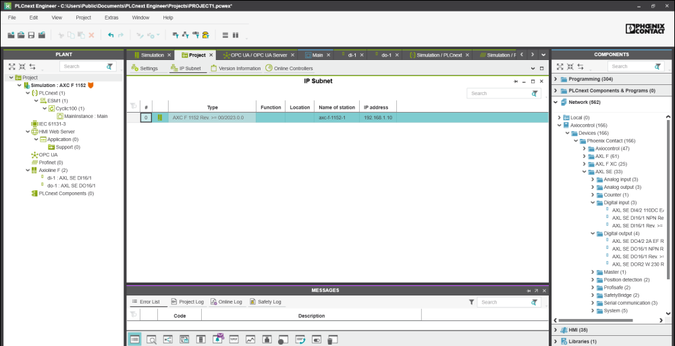This screenshot has width=675, height=346.
Task: Collapse the Axioline F (2) tree node
Action: (27, 171)
